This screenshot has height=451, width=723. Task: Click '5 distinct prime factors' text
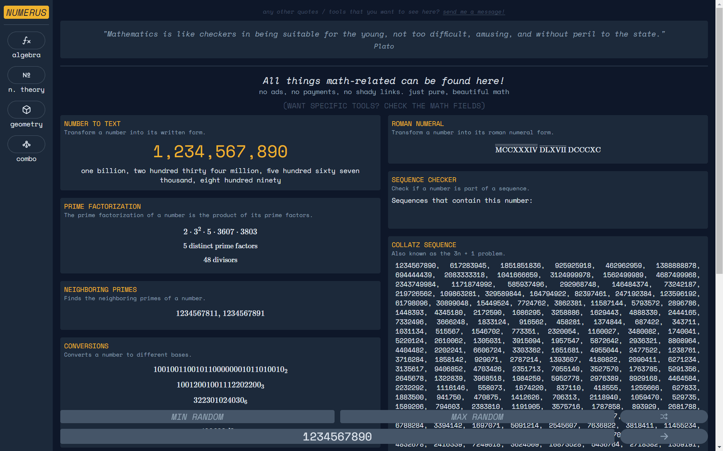(x=220, y=246)
